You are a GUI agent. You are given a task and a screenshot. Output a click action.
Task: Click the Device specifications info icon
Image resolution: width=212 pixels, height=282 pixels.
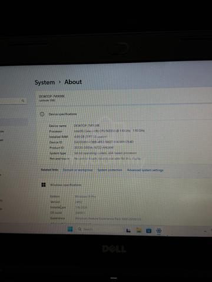coord(42,114)
